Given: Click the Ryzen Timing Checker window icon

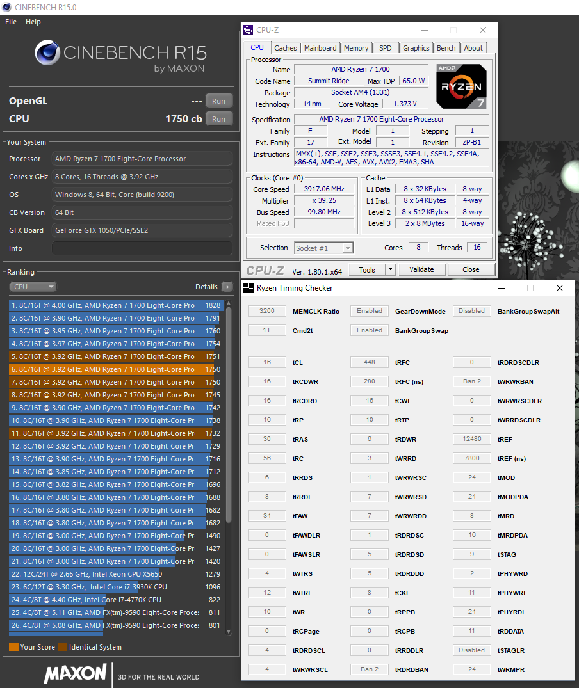Looking at the screenshot, I should (x=249, y=288).
